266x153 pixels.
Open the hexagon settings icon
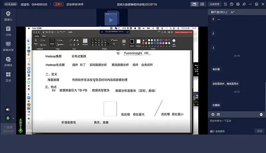[x=238, y=4]
